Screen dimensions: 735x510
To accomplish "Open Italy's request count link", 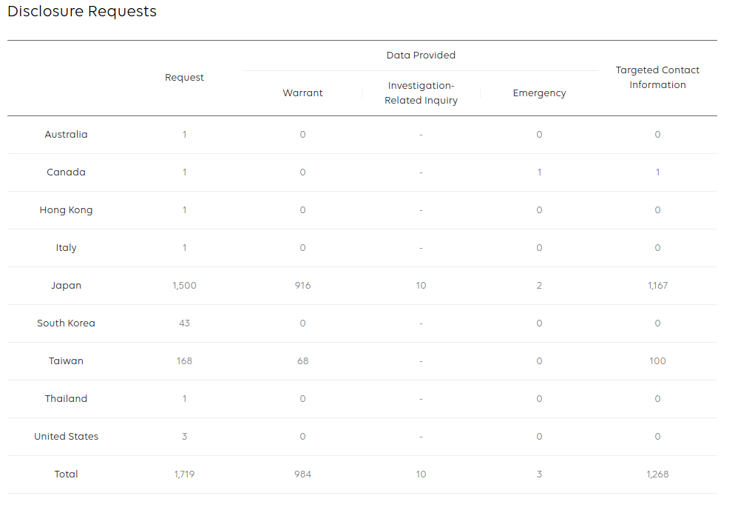I will click(185, 248).
